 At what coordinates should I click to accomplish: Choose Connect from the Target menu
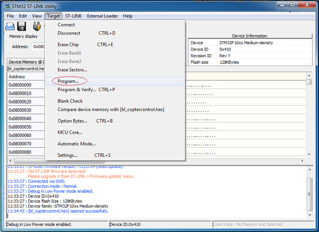pyautogui.click(x=115, y=25)
